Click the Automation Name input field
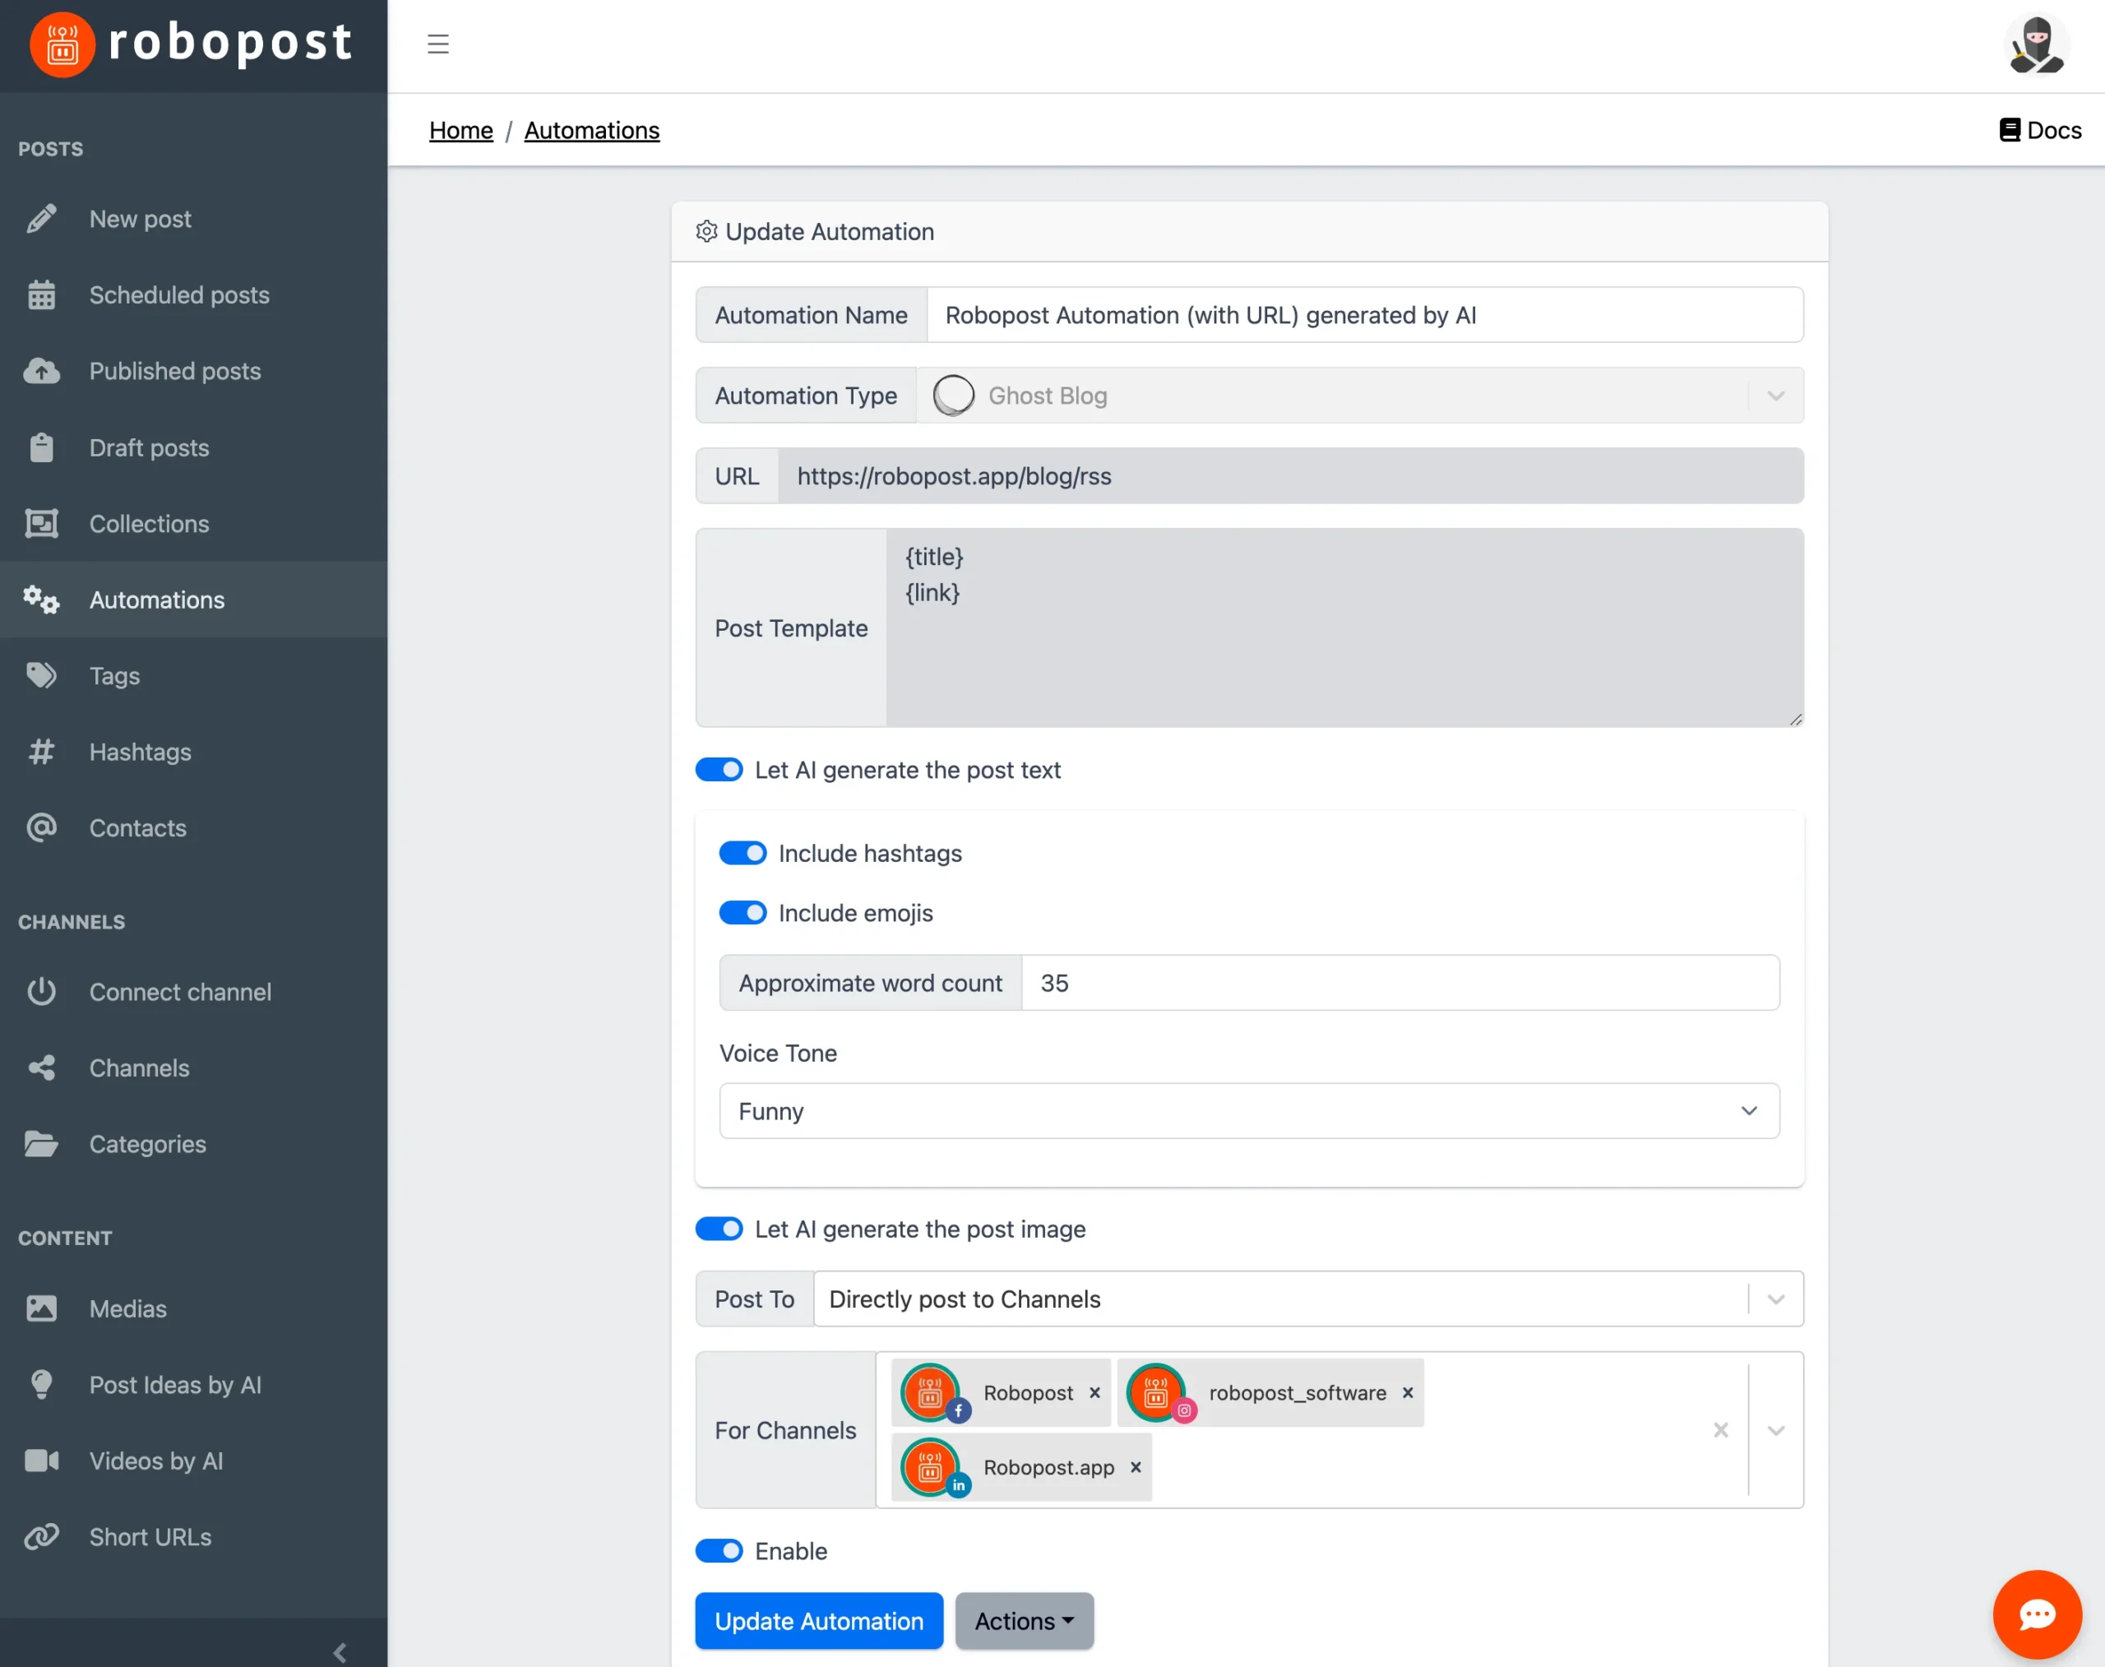 [x=1364, y=314]
